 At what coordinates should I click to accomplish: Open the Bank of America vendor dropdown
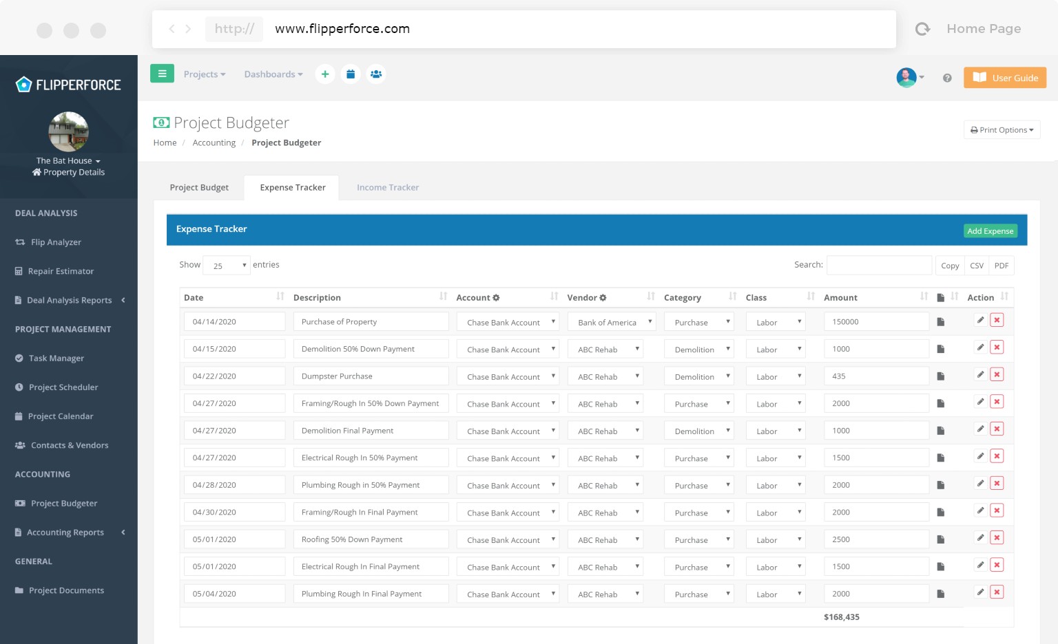tap(612, 322)
